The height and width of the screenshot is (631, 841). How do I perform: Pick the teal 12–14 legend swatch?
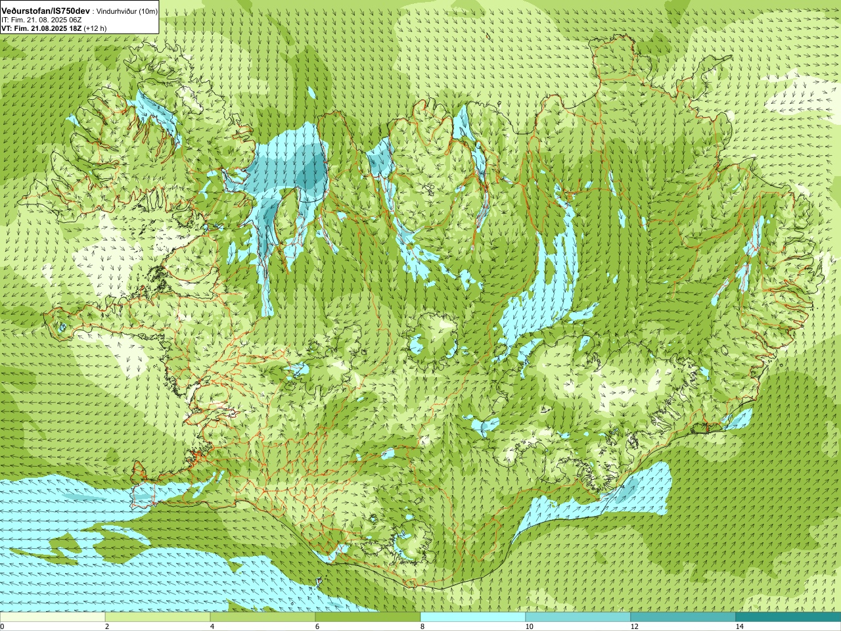coord(683,617)
